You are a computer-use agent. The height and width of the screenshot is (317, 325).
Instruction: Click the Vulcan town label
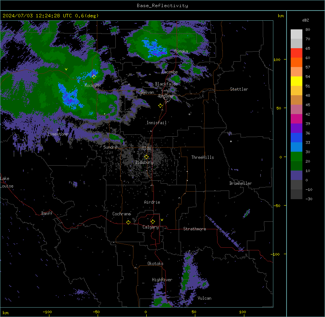[204, 298]
